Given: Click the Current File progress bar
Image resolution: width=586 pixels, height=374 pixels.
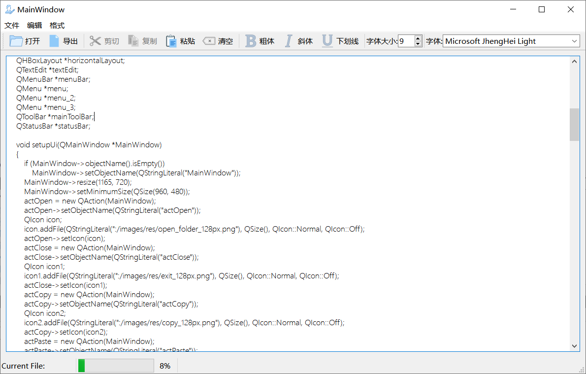Looking at the screenshot, I should pos(116,366).
